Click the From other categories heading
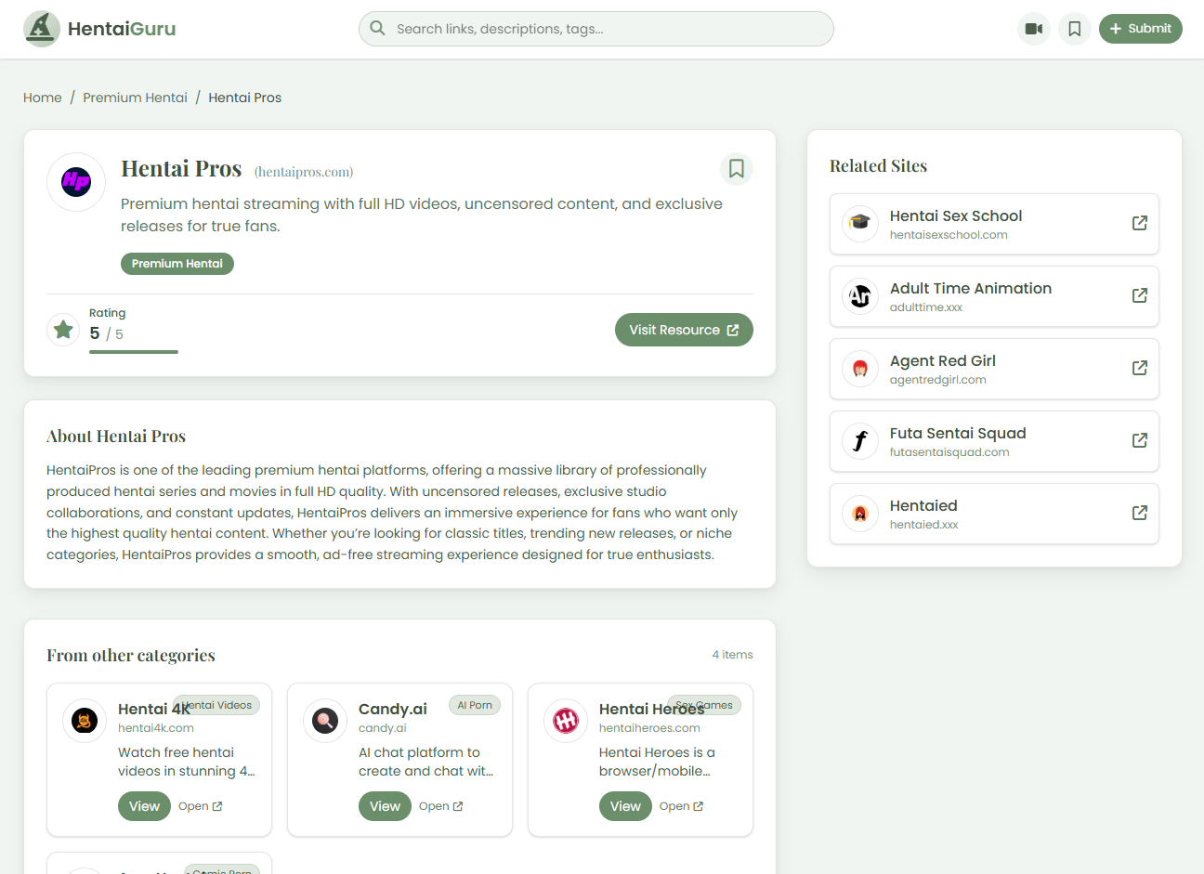 coord(131,656)
